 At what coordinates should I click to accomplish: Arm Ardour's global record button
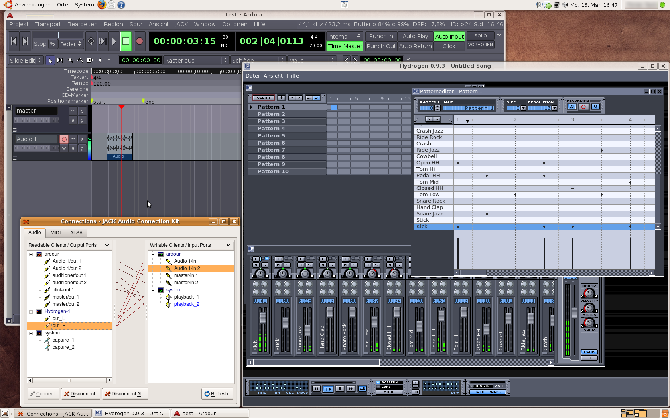[139, 41]
